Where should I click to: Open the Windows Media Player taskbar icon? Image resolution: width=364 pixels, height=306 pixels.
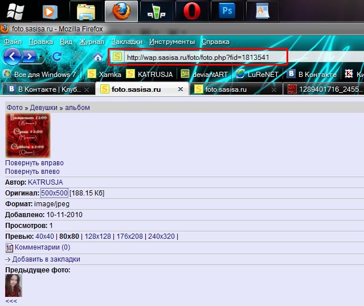click(x=50, y=11)
